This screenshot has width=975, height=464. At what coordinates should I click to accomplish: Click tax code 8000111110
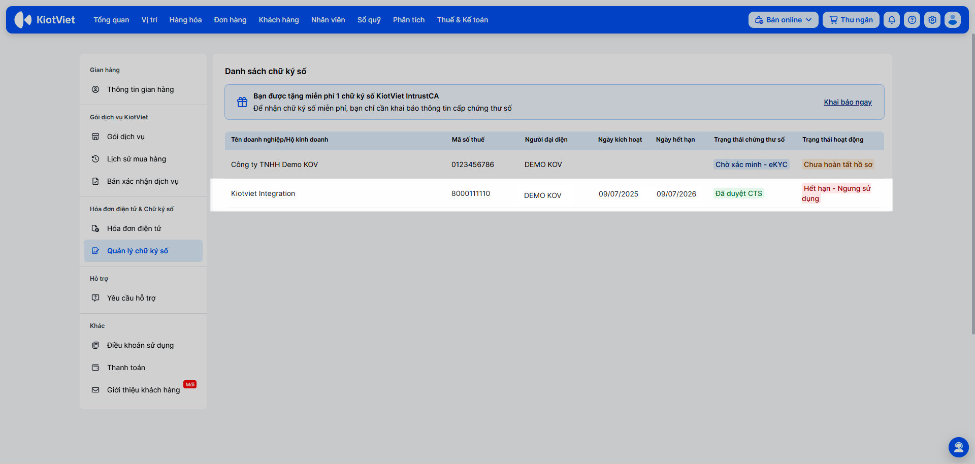point(471,193)
